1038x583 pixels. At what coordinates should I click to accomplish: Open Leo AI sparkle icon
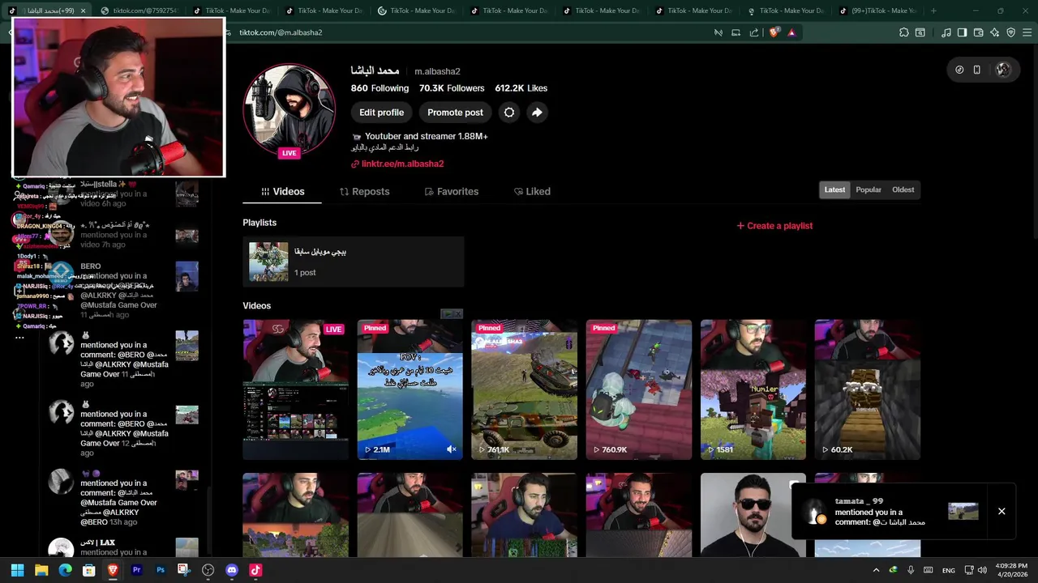(x=995, y=32)
